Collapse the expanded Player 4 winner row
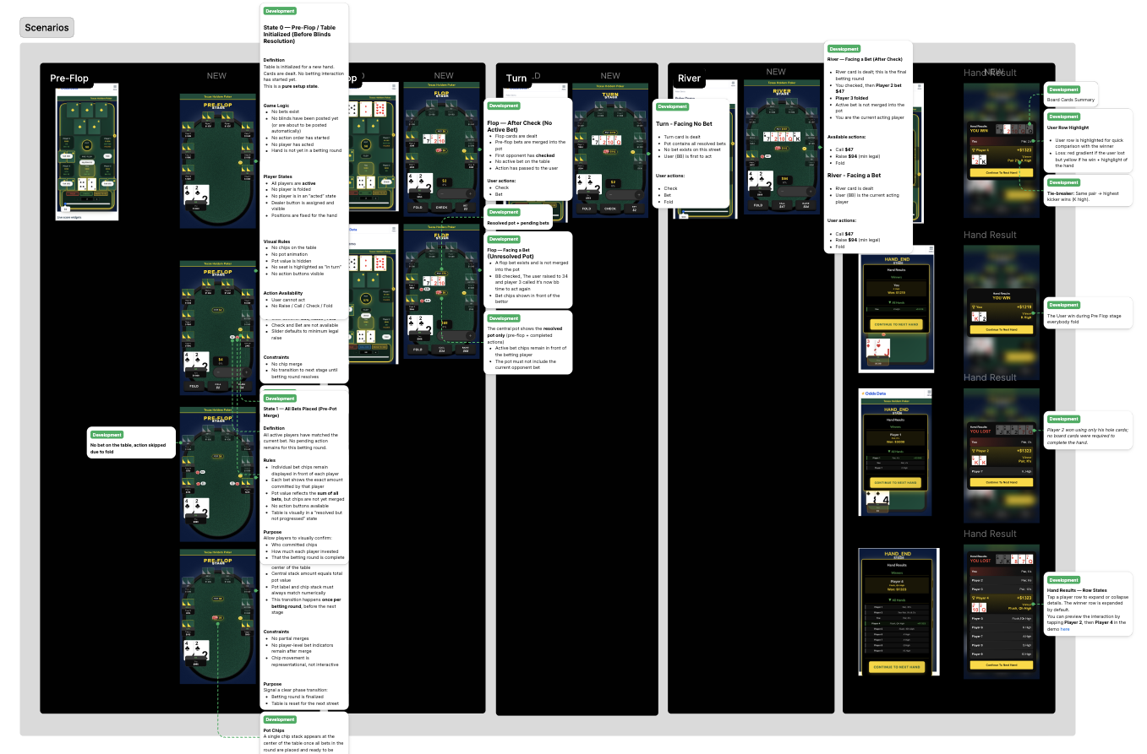Image resolution: width=1147 pixels, height=754 pixels. (x=1002, y=599)
